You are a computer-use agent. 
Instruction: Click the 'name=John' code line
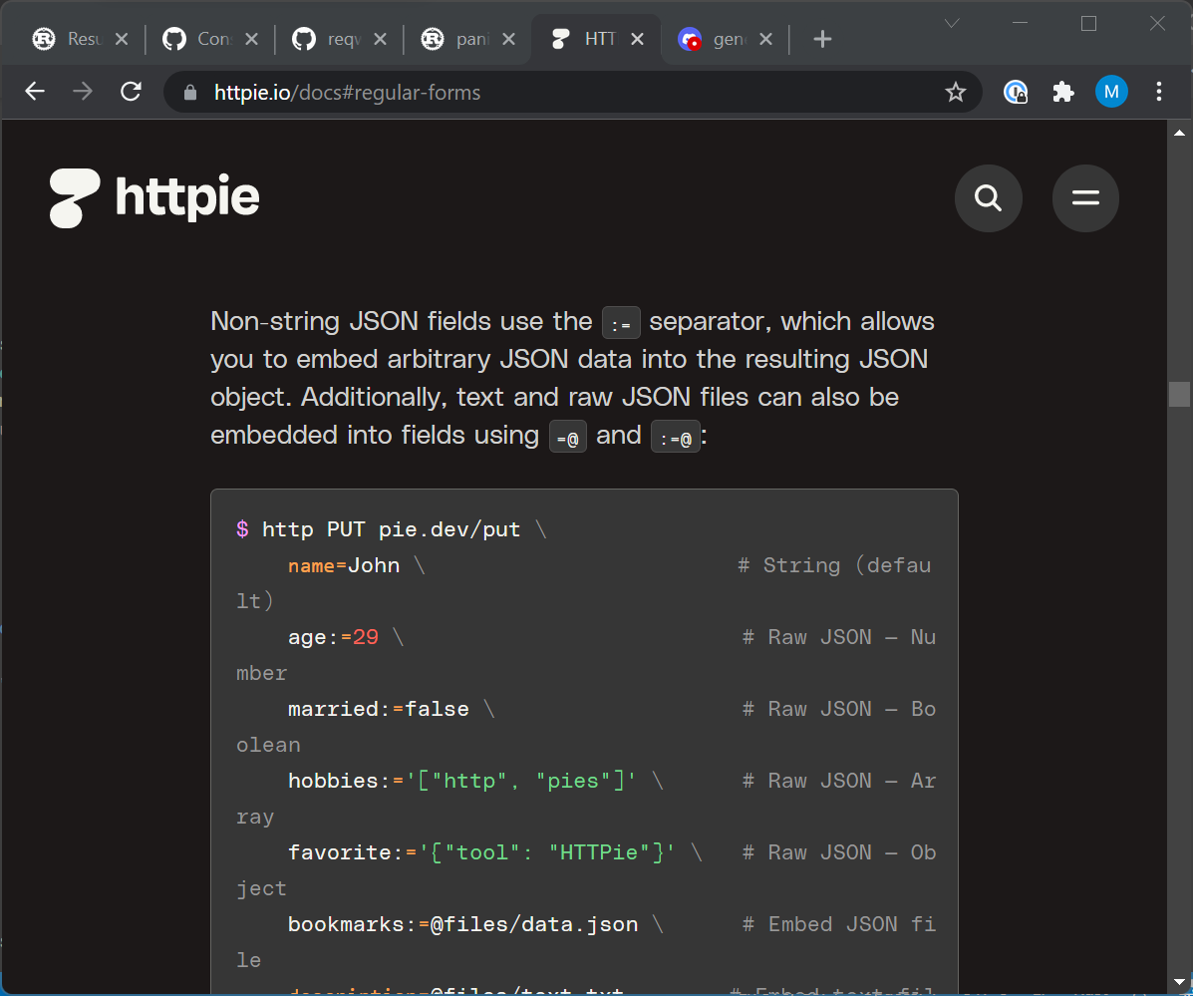point(344,565)
